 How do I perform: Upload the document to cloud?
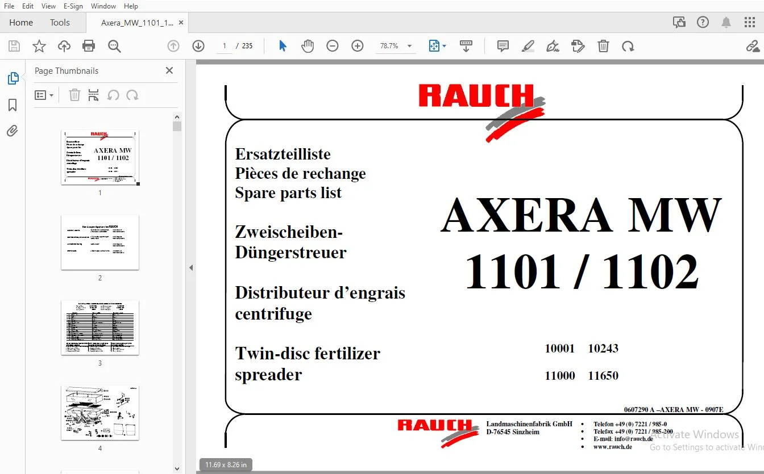pos(64,47)
